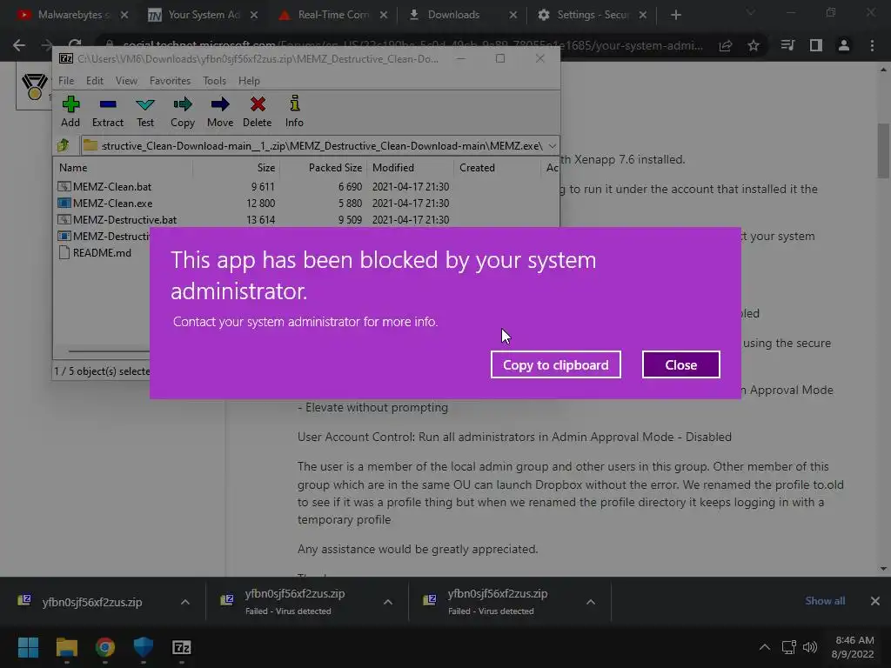Open the reading list icon in Chrome
The height and width of the screenshot is (668, 891).
pyautogui.click(x=787, y=45)
